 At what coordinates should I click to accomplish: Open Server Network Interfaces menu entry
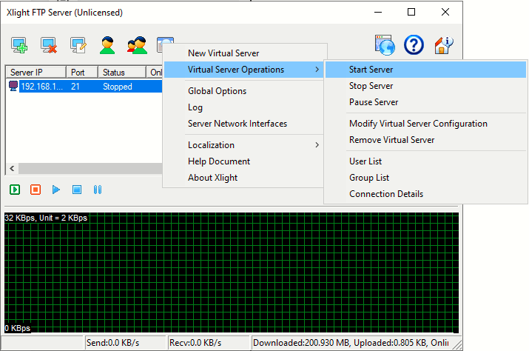pyautogui.click(x=243, y=124)
